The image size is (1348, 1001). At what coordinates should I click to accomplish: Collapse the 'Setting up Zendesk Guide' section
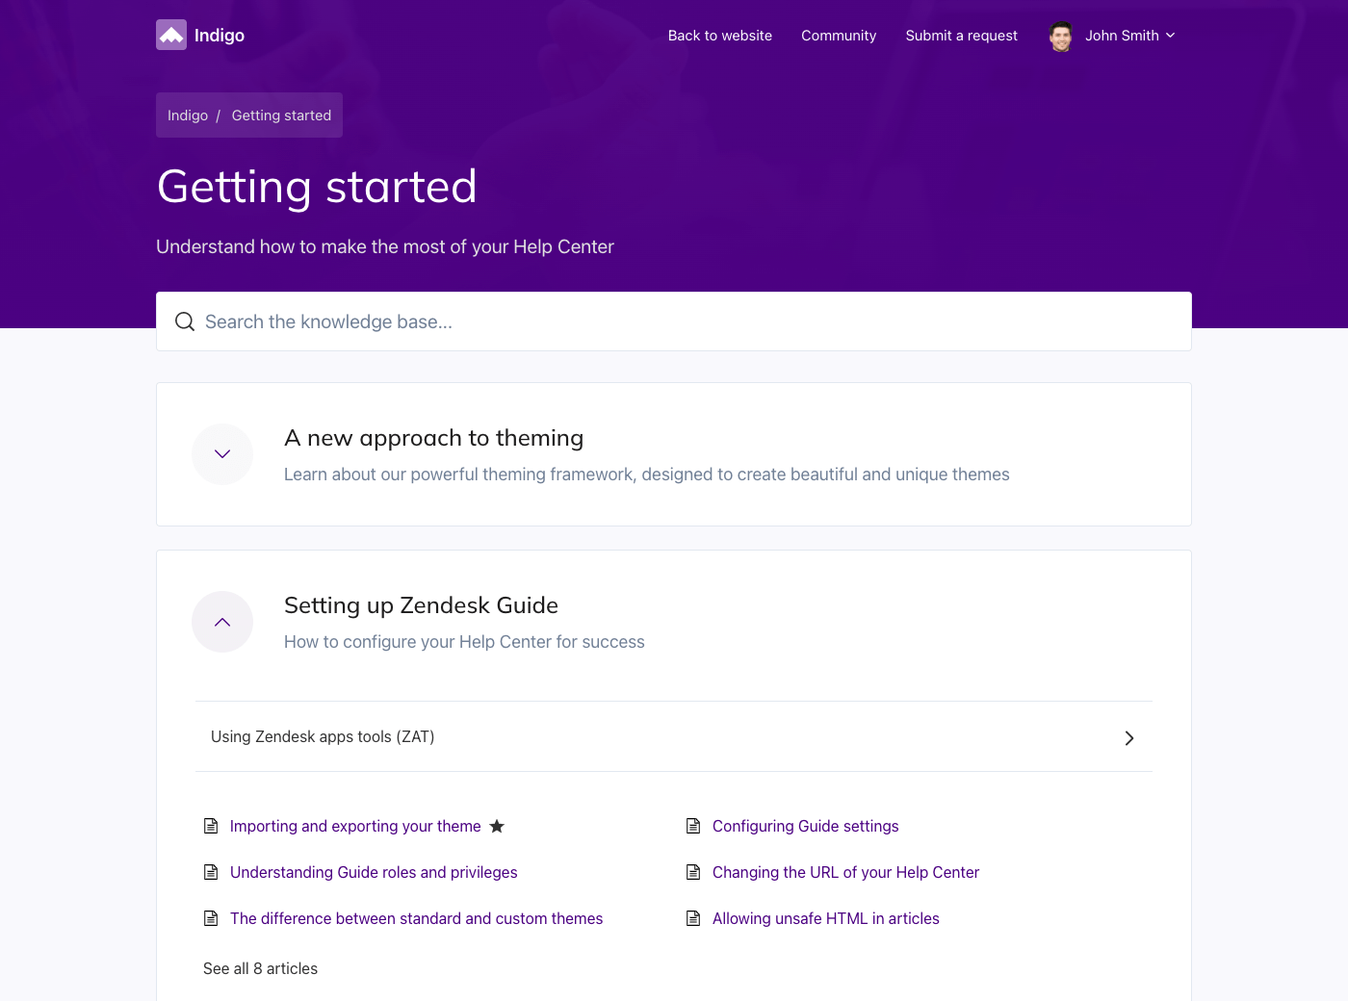222,622
